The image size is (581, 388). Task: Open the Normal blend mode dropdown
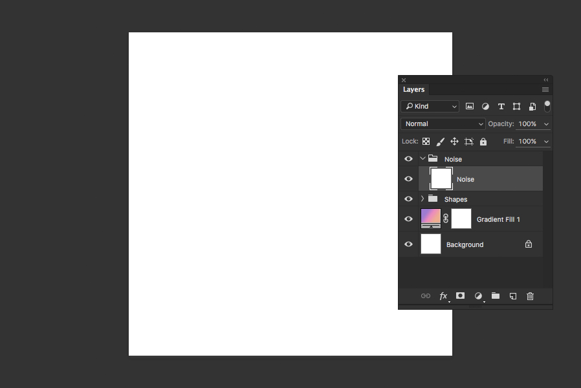click(x=443, y=124)
